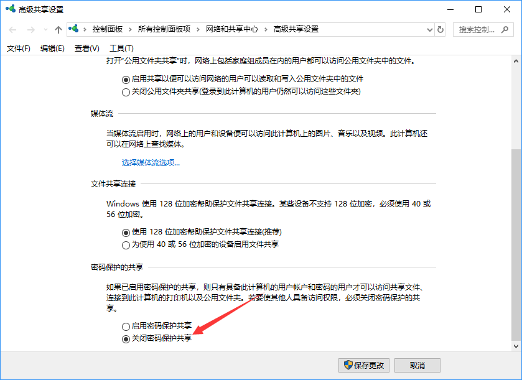Screen dimensions: 522x380
Task: Click the 保存更改 button
Action: (x=364, y=365)
